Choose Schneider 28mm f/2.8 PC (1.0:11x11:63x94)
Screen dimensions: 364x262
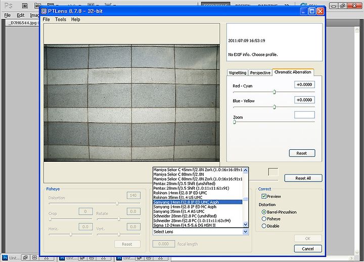(x=198, y=221)
